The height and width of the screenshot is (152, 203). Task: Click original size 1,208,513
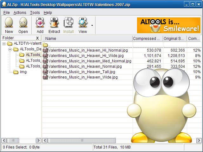176,56
